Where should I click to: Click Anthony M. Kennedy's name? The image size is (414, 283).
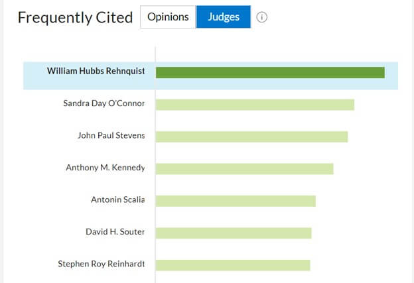(105, 168)
